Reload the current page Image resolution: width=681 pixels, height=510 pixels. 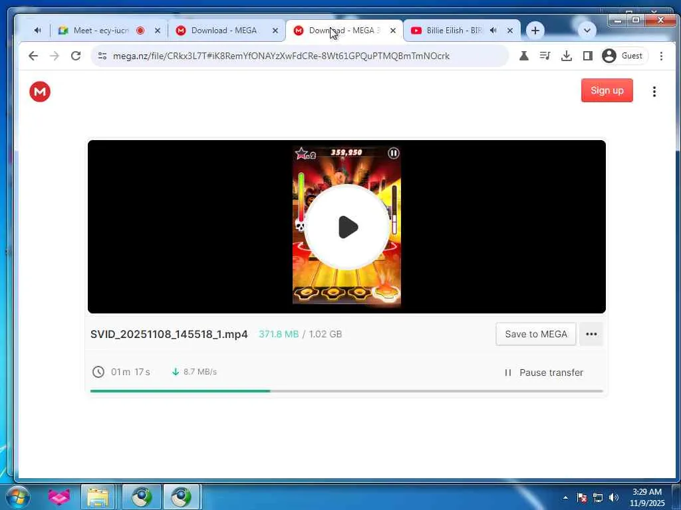[76, 56]
